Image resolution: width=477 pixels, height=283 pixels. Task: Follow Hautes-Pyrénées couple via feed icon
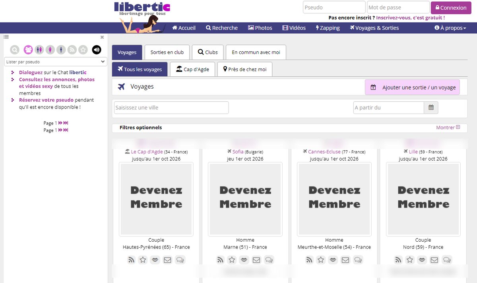tap(132, 260)
